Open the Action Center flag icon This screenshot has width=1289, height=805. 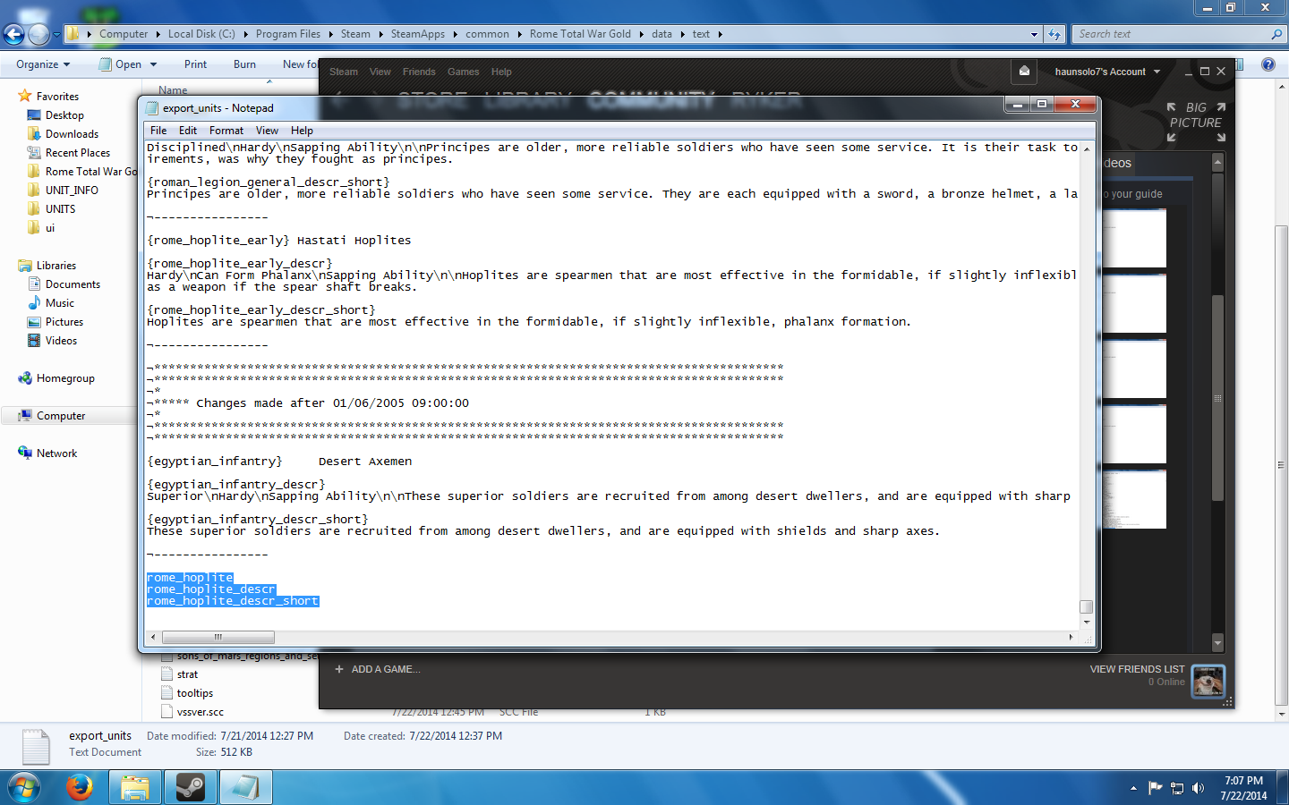click(x=1155, y=788)
